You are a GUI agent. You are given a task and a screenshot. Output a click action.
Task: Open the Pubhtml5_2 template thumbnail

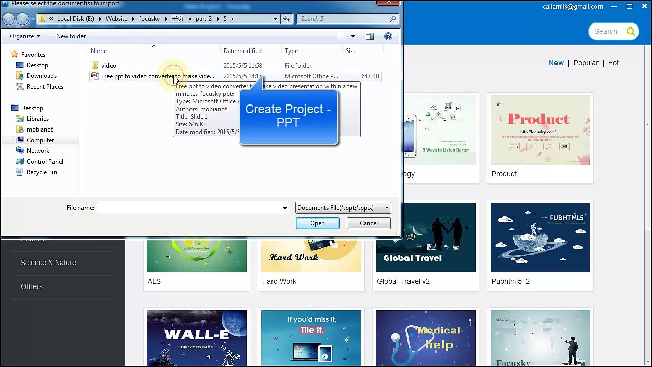[x=540, y=238]
